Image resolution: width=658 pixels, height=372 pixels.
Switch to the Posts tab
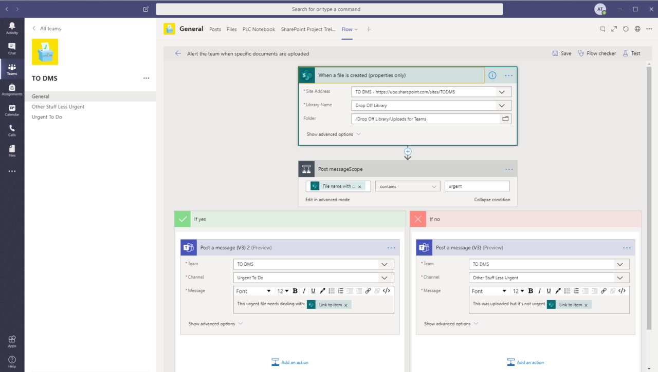coord(215,29)
